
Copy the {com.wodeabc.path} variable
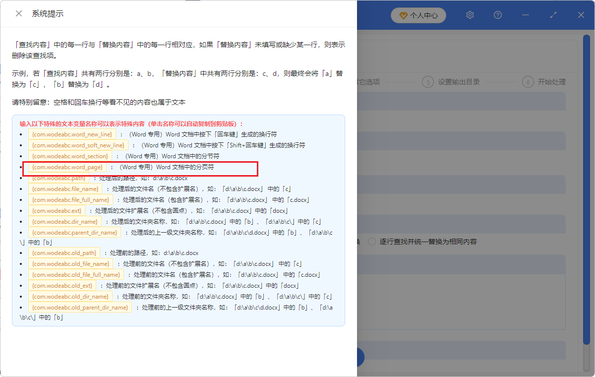[59, 178]
